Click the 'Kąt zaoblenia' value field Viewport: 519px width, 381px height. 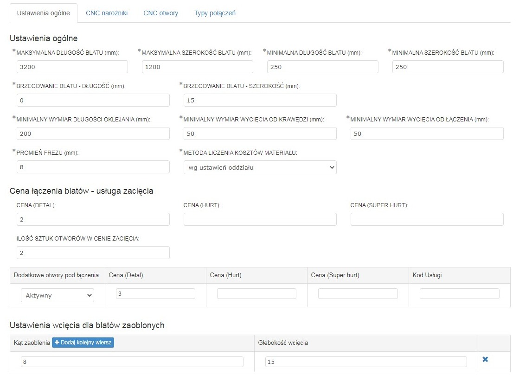pyautogui.click(x=132, y=362)
